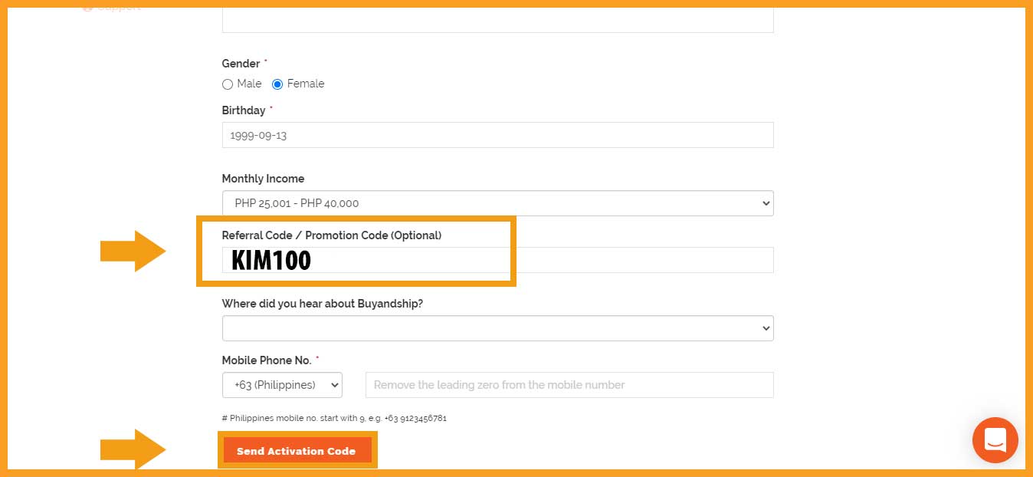Open the 'Where did you hear about Buyandship' dropdown
This screenshot has width=1033, height=477.
497,328
